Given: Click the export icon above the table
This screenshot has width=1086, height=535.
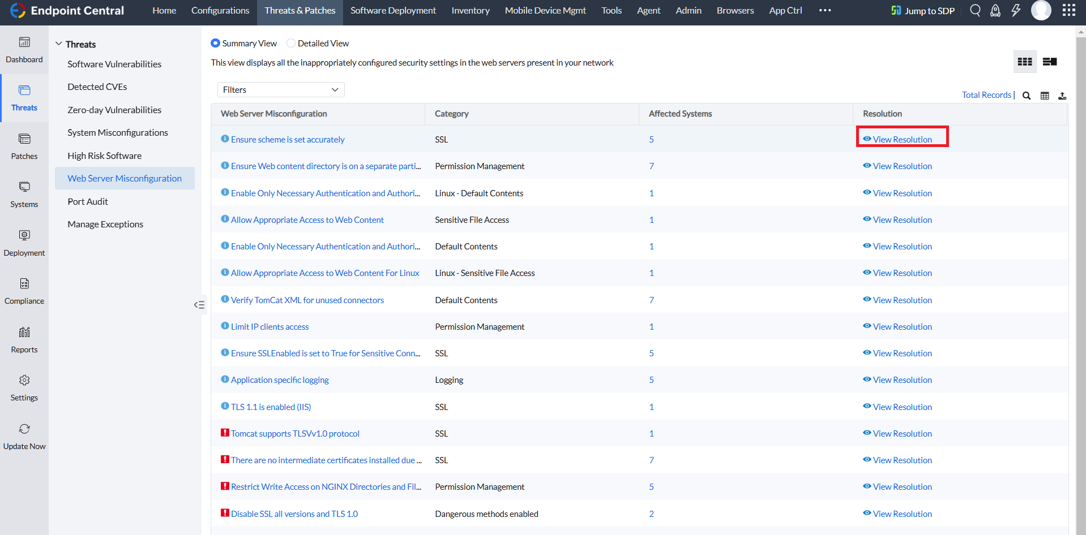Looking at the screenshot, I should point(1062,96).
